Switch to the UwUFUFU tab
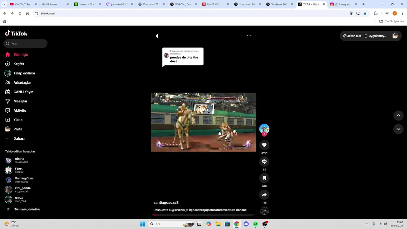The image size is (407, 229). (x=216, y=4)
